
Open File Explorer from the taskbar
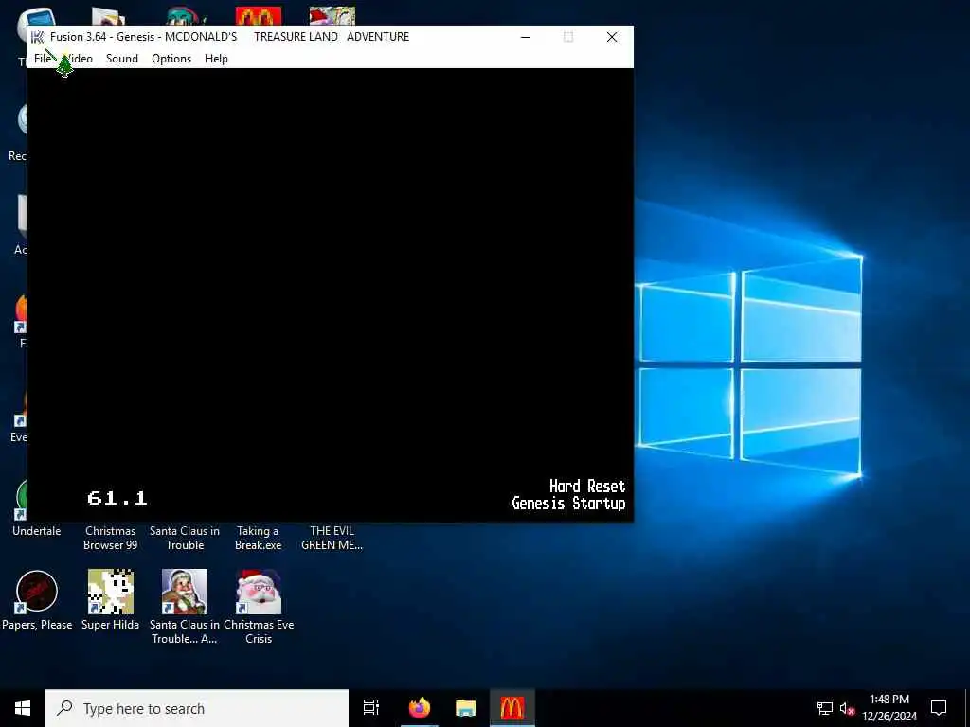[466, 708]
